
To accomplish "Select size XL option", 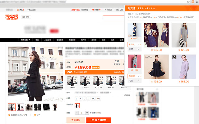I will tap(88, 99).
